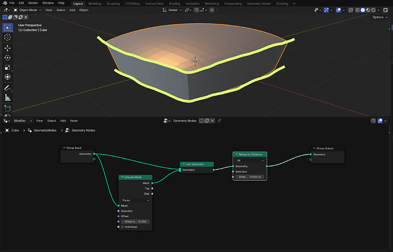Click the Geometry Nodes name field
This screenshot has height=252, width=393.
(185, 121)
